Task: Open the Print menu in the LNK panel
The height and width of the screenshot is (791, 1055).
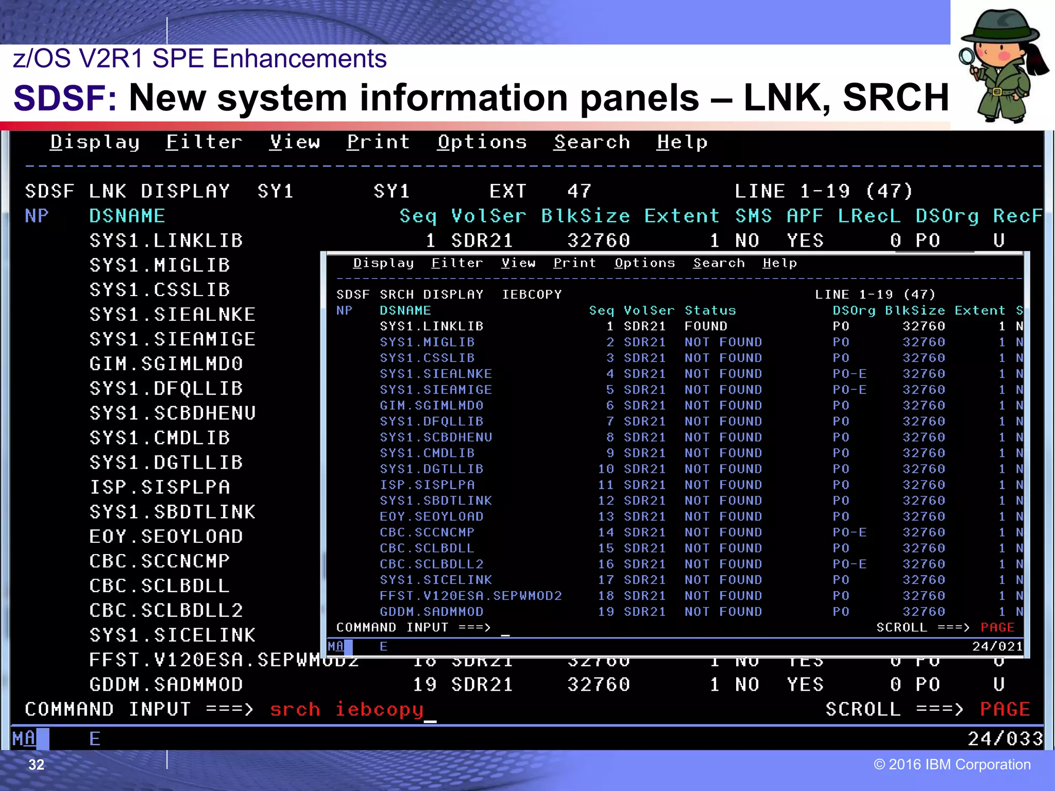Action: 379,142
